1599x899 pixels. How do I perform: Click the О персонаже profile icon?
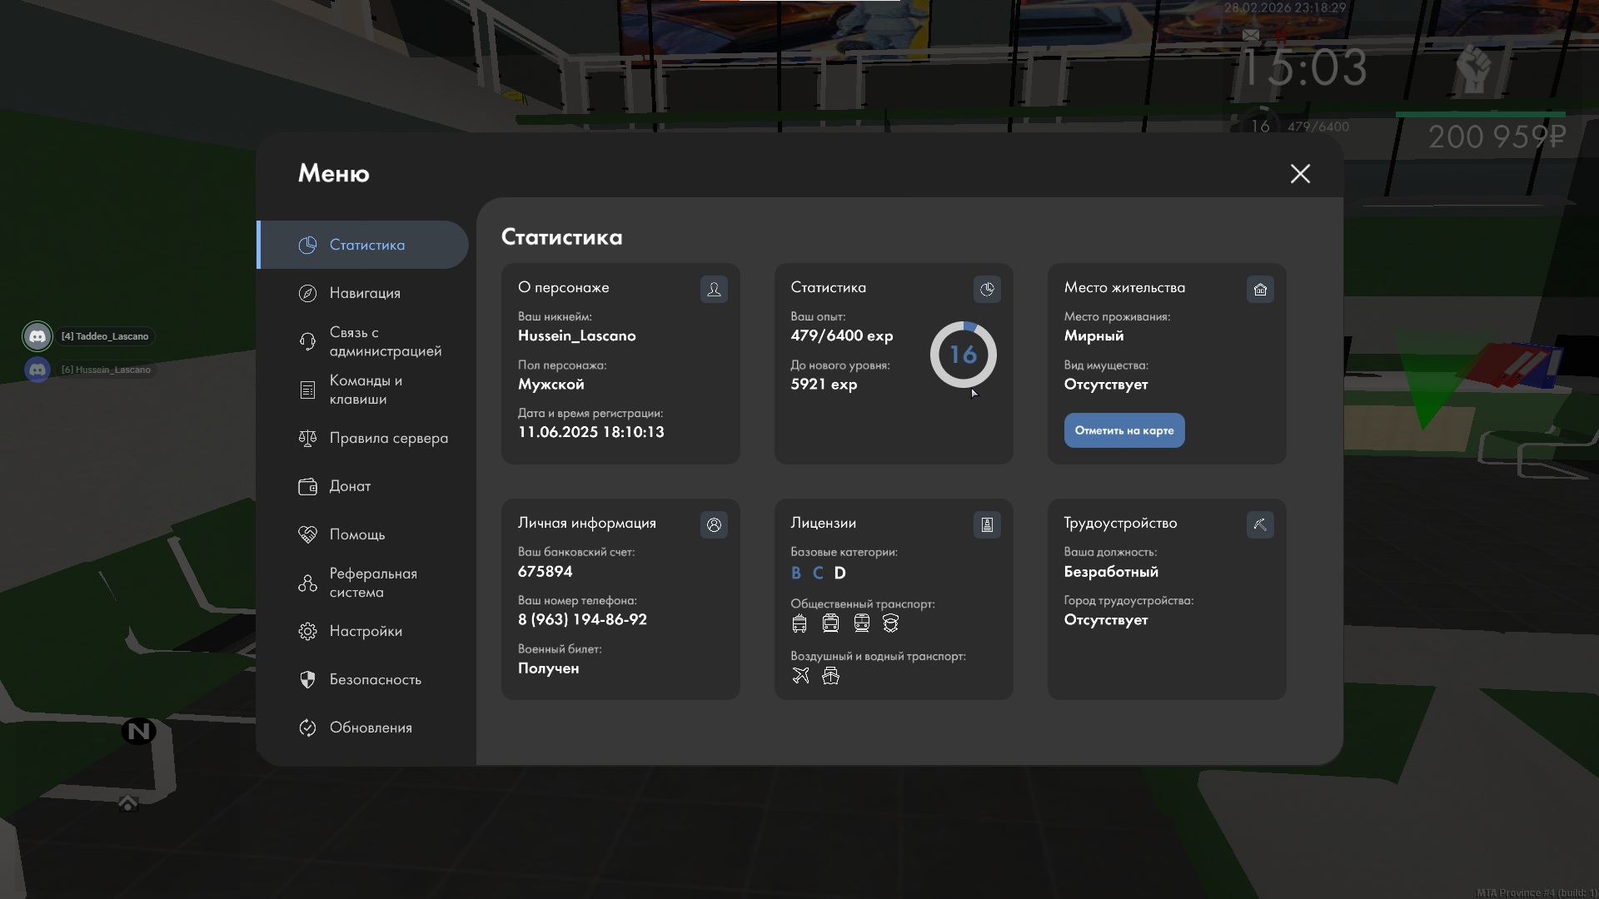click(x=714, y=289)
